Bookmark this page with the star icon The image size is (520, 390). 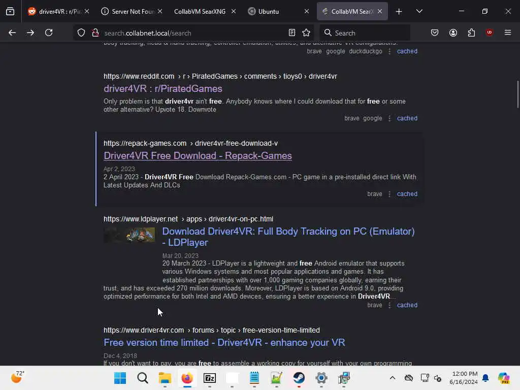[306, 33]
